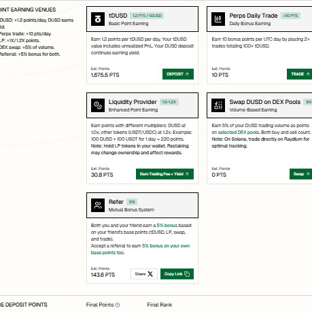This screenshot has height=312, width=312.
Task: Click the 'POINT EARNING VENUES' heading
Action: pyautogui.click(x=27, y=10)
